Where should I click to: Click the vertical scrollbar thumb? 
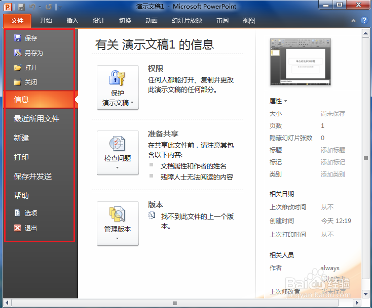pyautogui.click(x=365, y=158)
